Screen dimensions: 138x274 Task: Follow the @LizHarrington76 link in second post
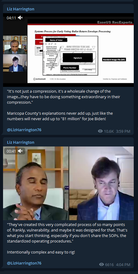click(x=24, y=263)
